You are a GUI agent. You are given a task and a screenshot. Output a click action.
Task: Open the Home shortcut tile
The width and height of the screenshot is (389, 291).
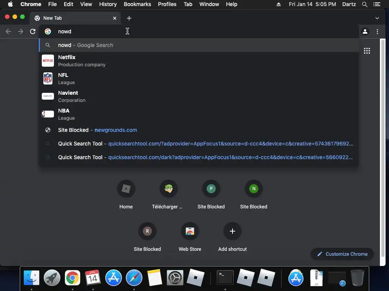tap(126, 195)
